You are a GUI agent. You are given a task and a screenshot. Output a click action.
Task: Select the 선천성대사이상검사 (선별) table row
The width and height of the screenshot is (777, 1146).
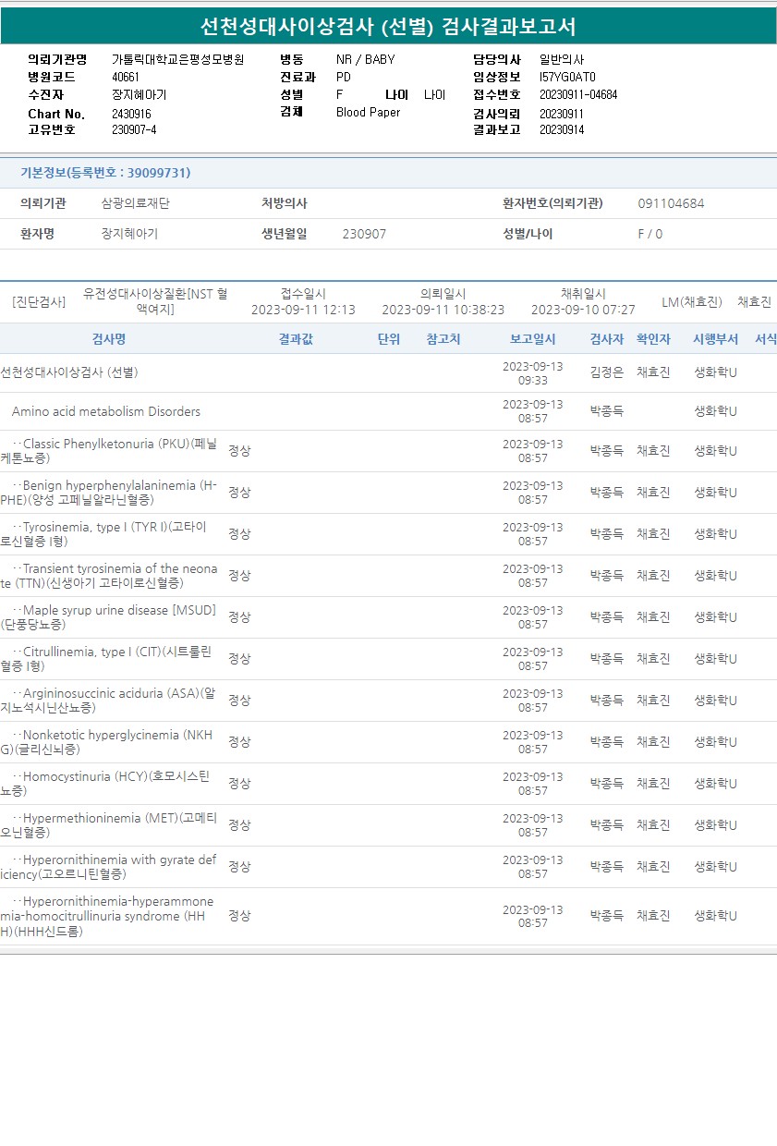pos(70,372)
